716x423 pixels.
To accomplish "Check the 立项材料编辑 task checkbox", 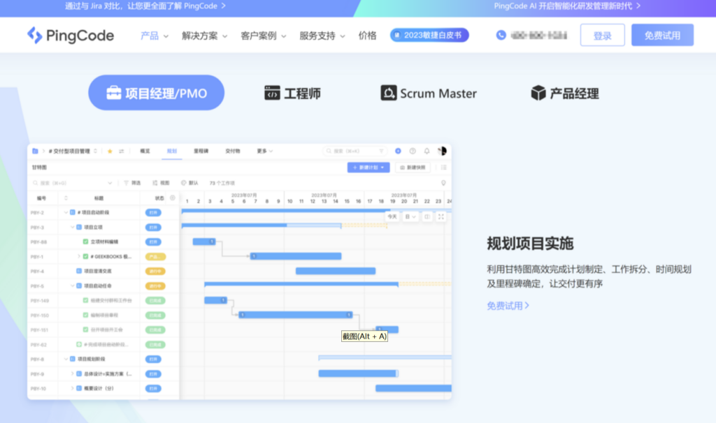I will [85, 242].
